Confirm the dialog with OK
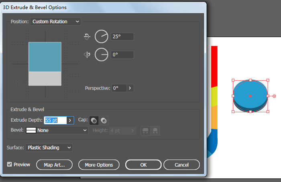This screenshot has height=182, width=281. 143,165
